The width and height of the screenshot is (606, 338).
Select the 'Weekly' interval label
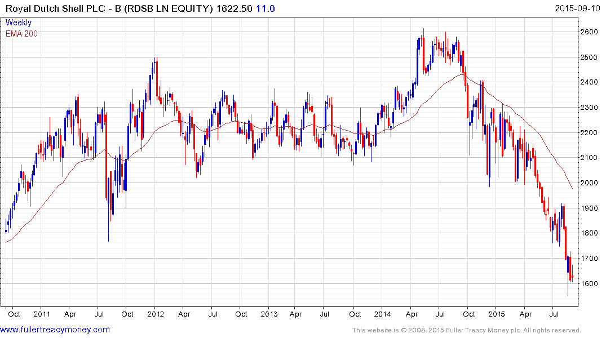tap(19, 23)
